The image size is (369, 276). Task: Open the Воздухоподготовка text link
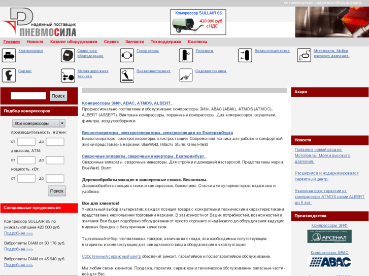point(272,51)
